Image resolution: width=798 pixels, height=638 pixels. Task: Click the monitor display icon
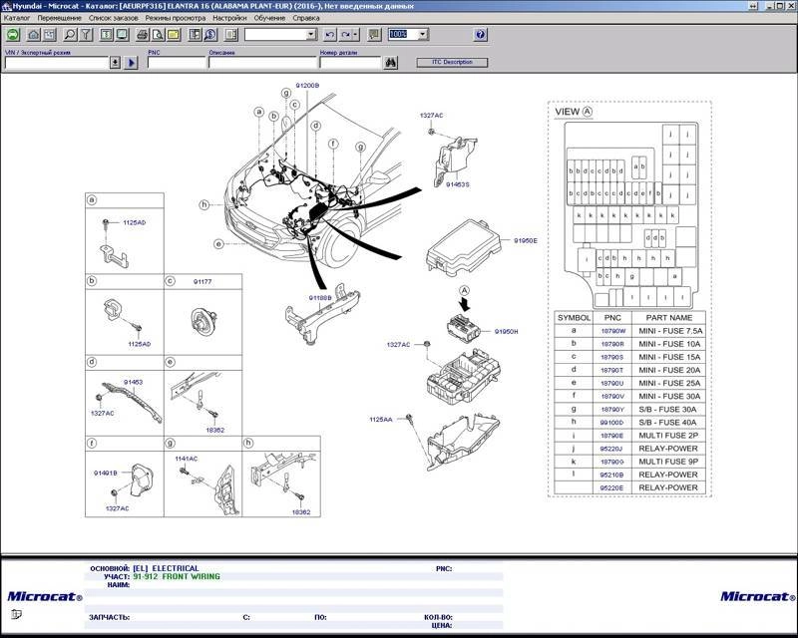[x=122, y=35]
